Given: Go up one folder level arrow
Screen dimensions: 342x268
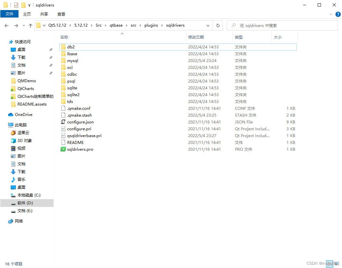Looking at the screenshot, I should coord(31,26).
